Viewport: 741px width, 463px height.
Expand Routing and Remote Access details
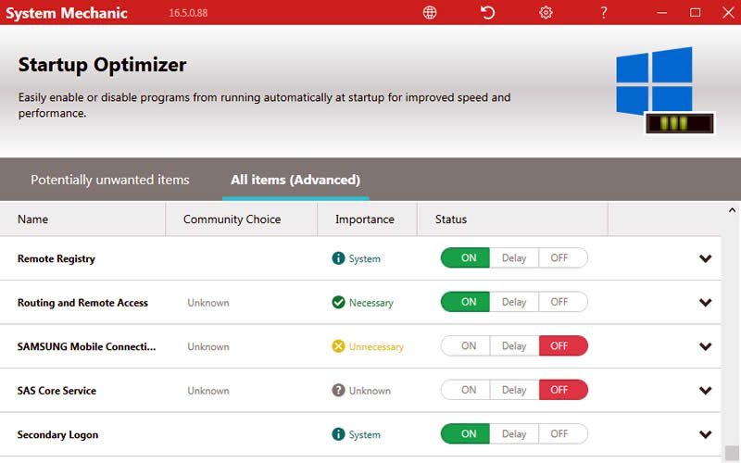pyautogui.click(x=705, y=303)
